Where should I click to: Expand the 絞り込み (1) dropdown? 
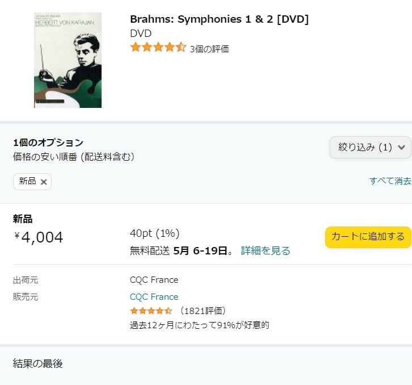click(x=370, y=147)
